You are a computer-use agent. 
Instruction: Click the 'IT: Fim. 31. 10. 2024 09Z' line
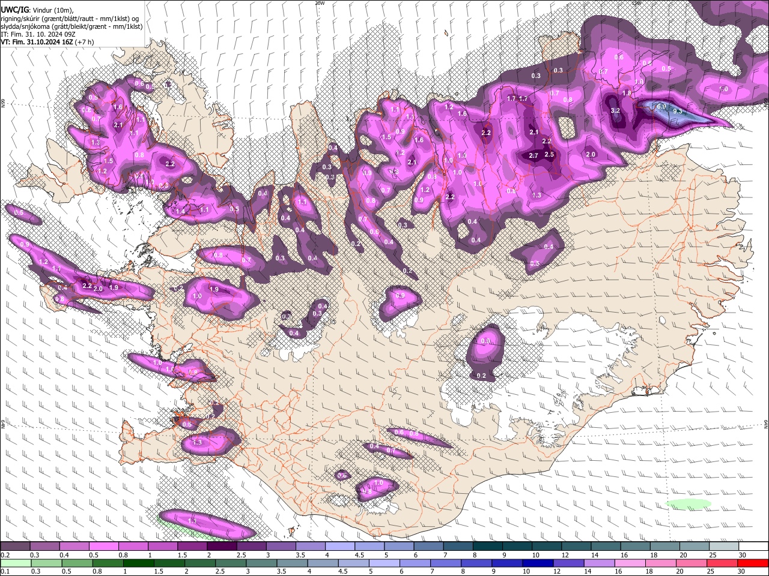tap(38, 34)
